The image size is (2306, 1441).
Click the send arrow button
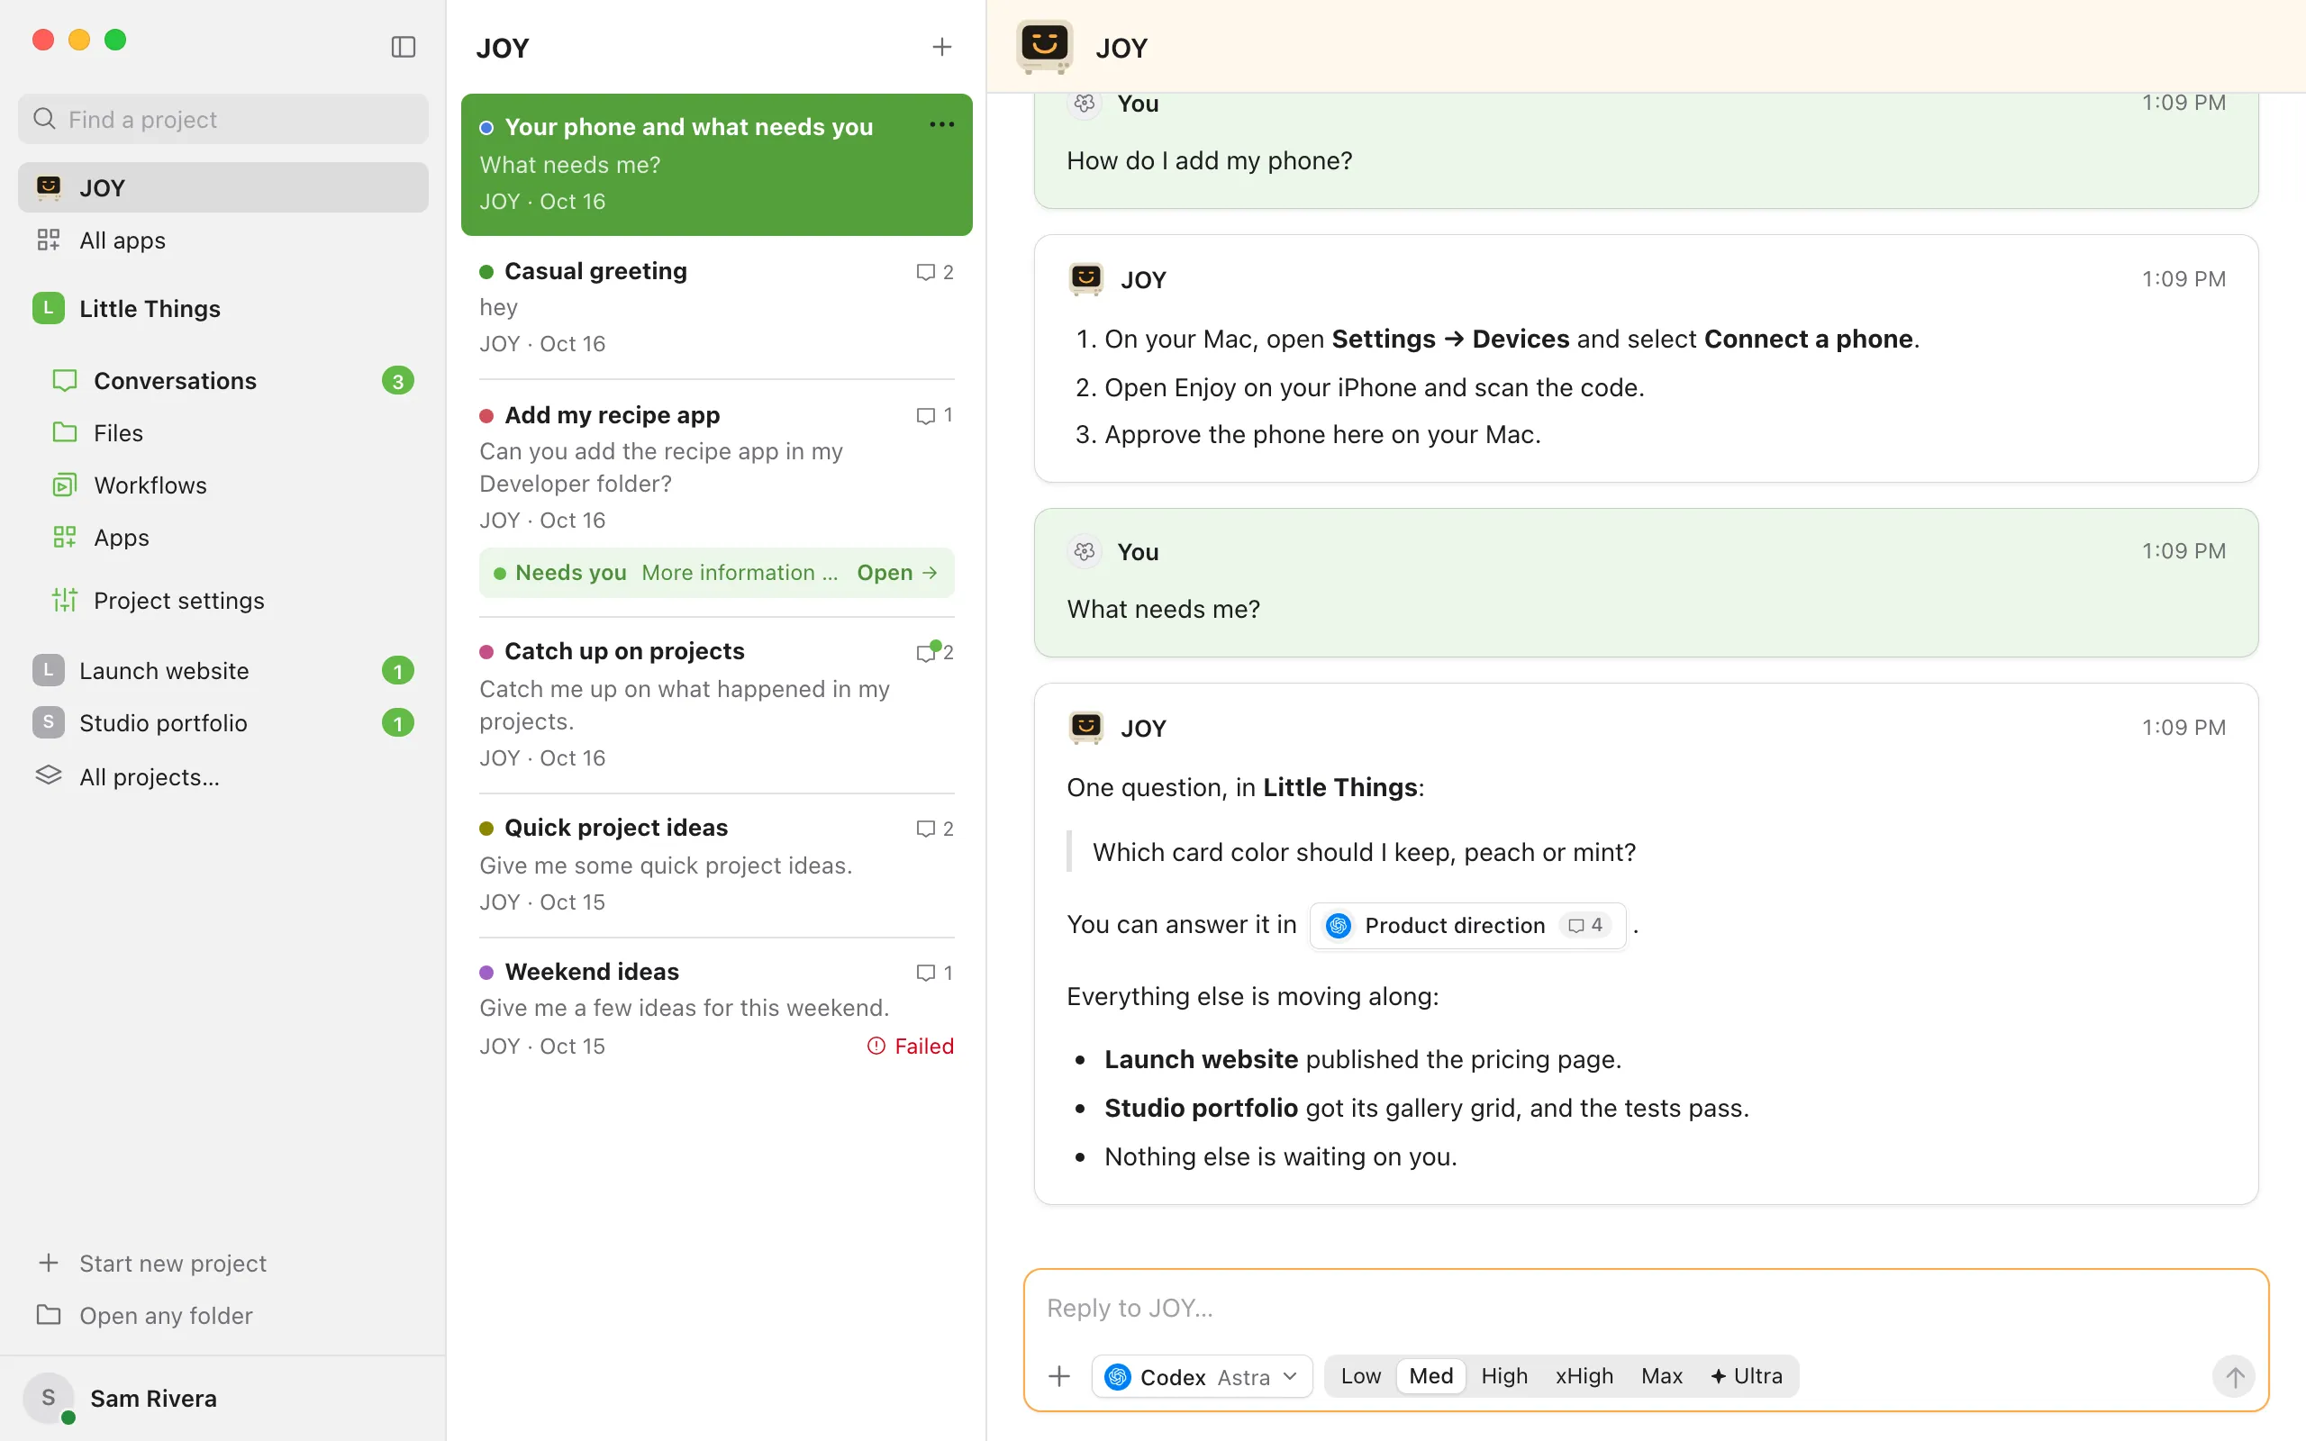2234,1375
